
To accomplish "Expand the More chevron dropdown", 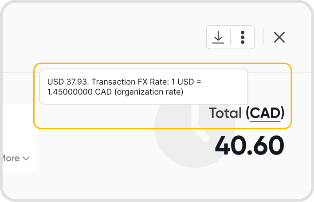I will [26, 158].
